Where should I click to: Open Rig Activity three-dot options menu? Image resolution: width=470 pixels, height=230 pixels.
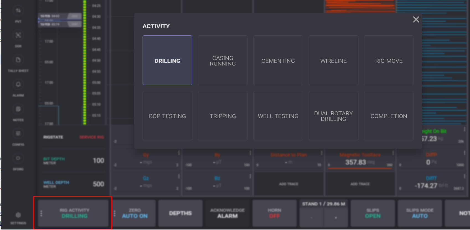coord(41,213)
